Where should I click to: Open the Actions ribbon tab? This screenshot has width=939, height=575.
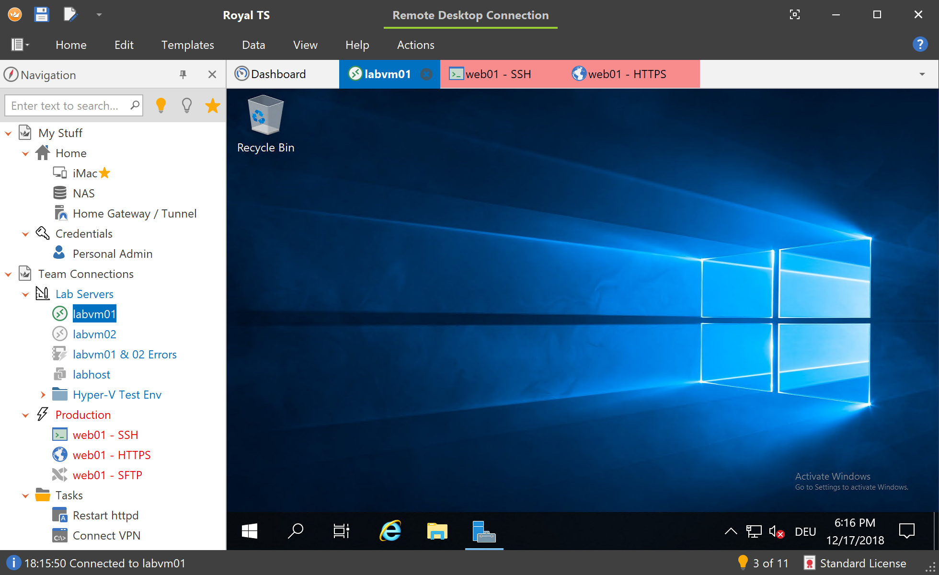pyautogui.click(x=416, y=45)
